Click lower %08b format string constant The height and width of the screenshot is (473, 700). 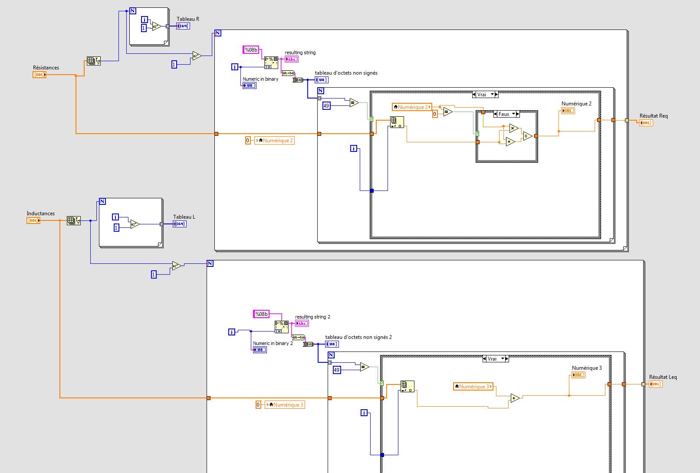coord(261,314)
